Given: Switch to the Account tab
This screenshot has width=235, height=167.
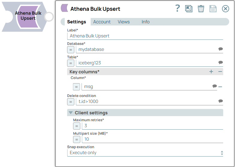Looking at the screenshot, I should (102, 22).
